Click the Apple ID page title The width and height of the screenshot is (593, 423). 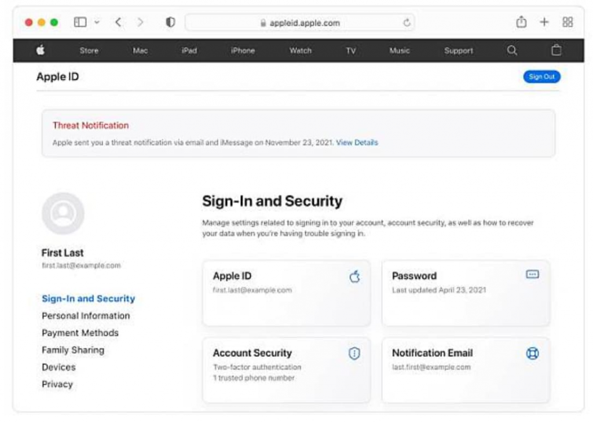[58, 77]
